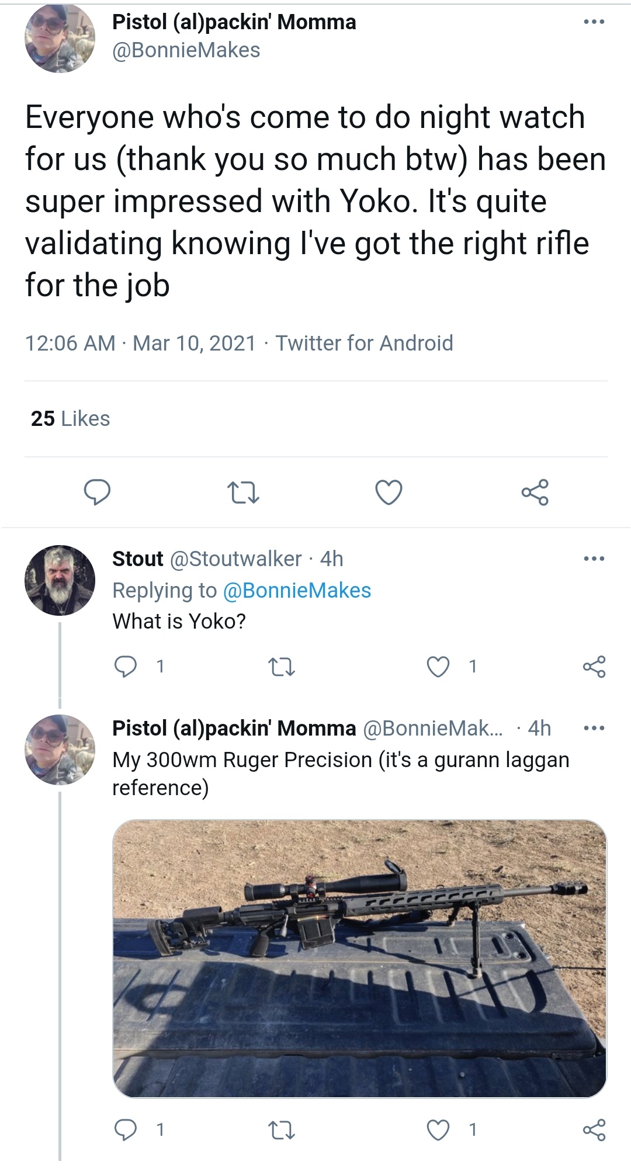Like Stout's "What is Yoko?" reply
Viewport: 631px width, 1172px height.
click(x=438, y=667)
